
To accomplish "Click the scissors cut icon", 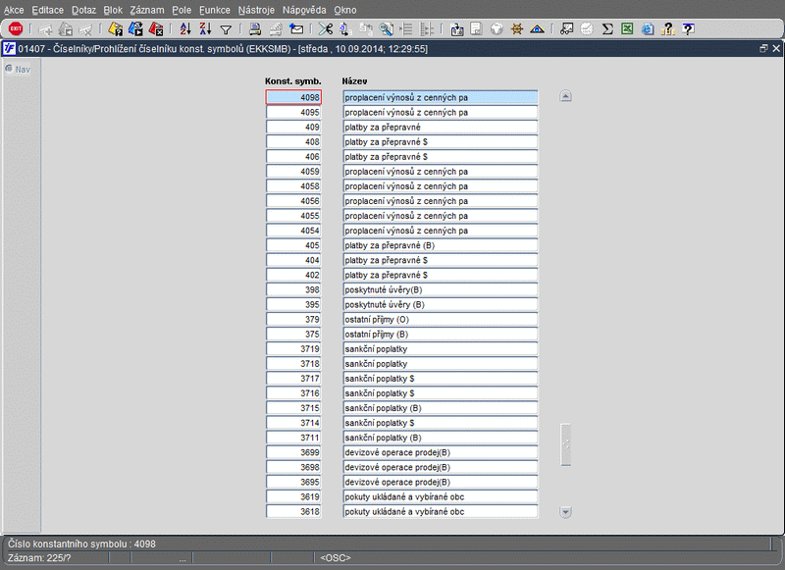I will 326,29.
